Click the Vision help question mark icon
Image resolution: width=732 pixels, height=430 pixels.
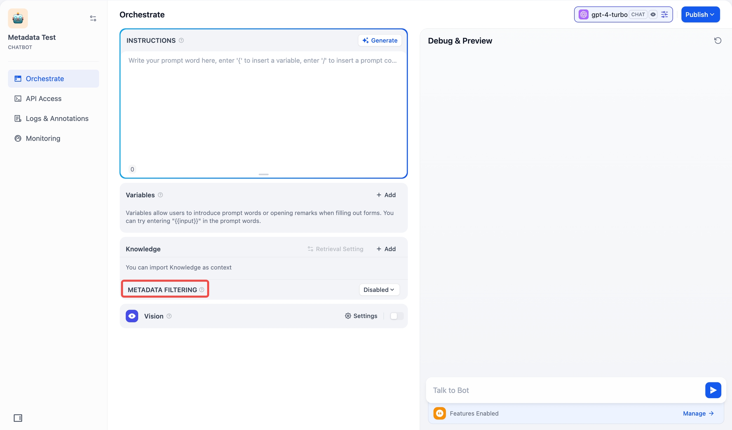[x=169, y=316]
